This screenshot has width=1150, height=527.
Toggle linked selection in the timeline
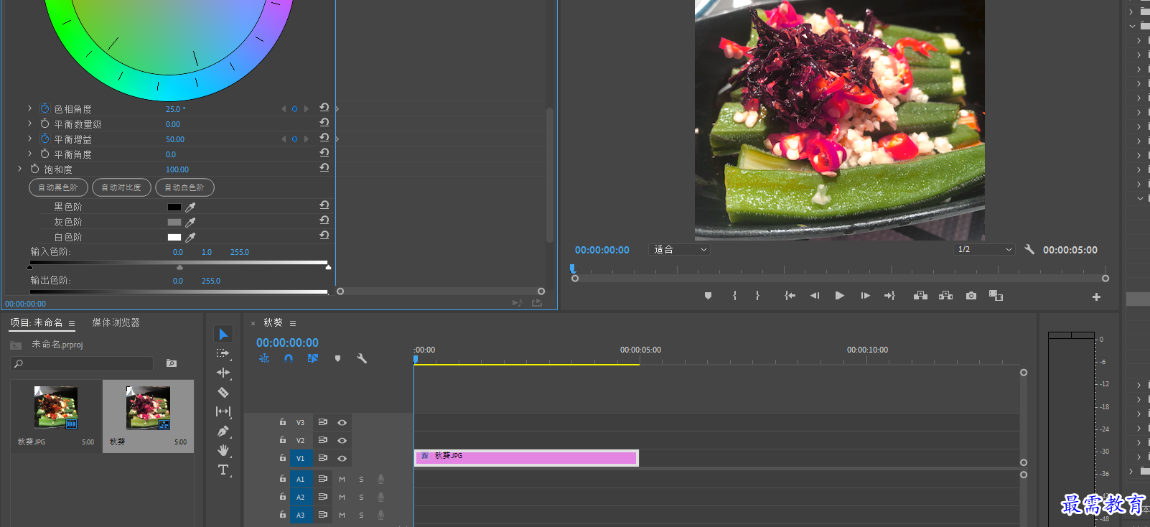coord(313,358)
